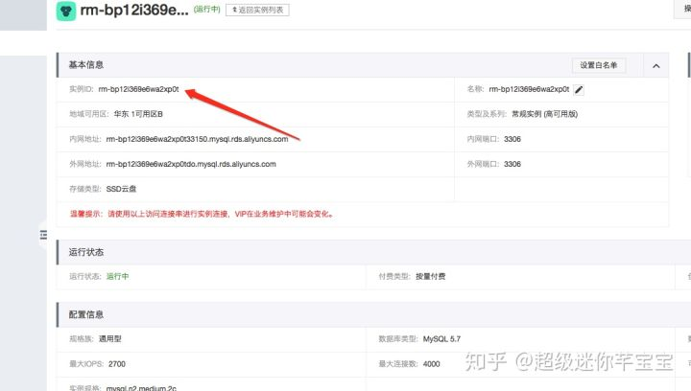Click the 设置白名单 button
Screen dimensions: 691x391
tap(599, 65)
